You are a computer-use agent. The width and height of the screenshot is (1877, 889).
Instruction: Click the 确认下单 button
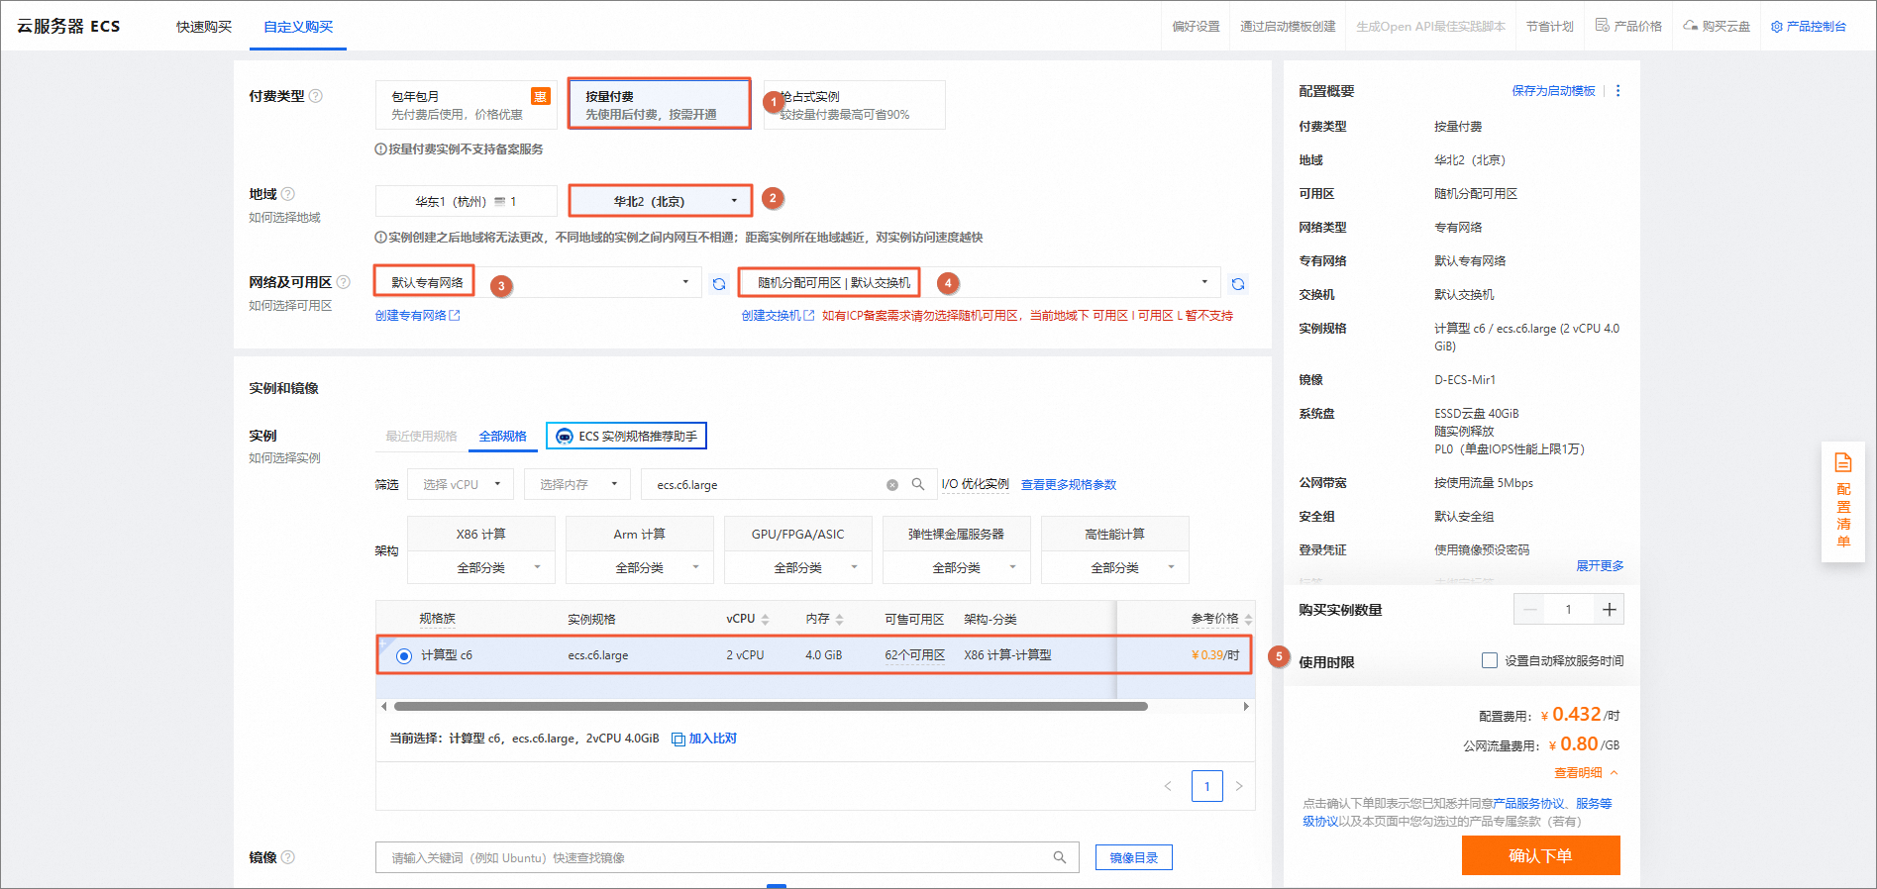1540,855
